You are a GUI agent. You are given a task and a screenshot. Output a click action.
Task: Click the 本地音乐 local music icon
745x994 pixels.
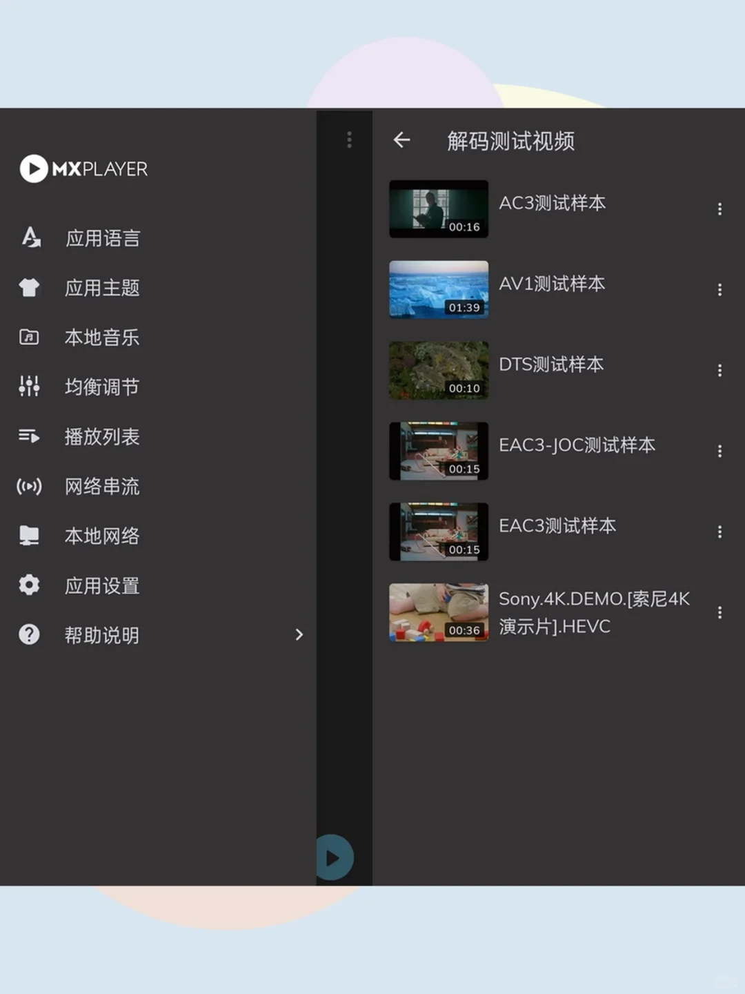[28, 338]
